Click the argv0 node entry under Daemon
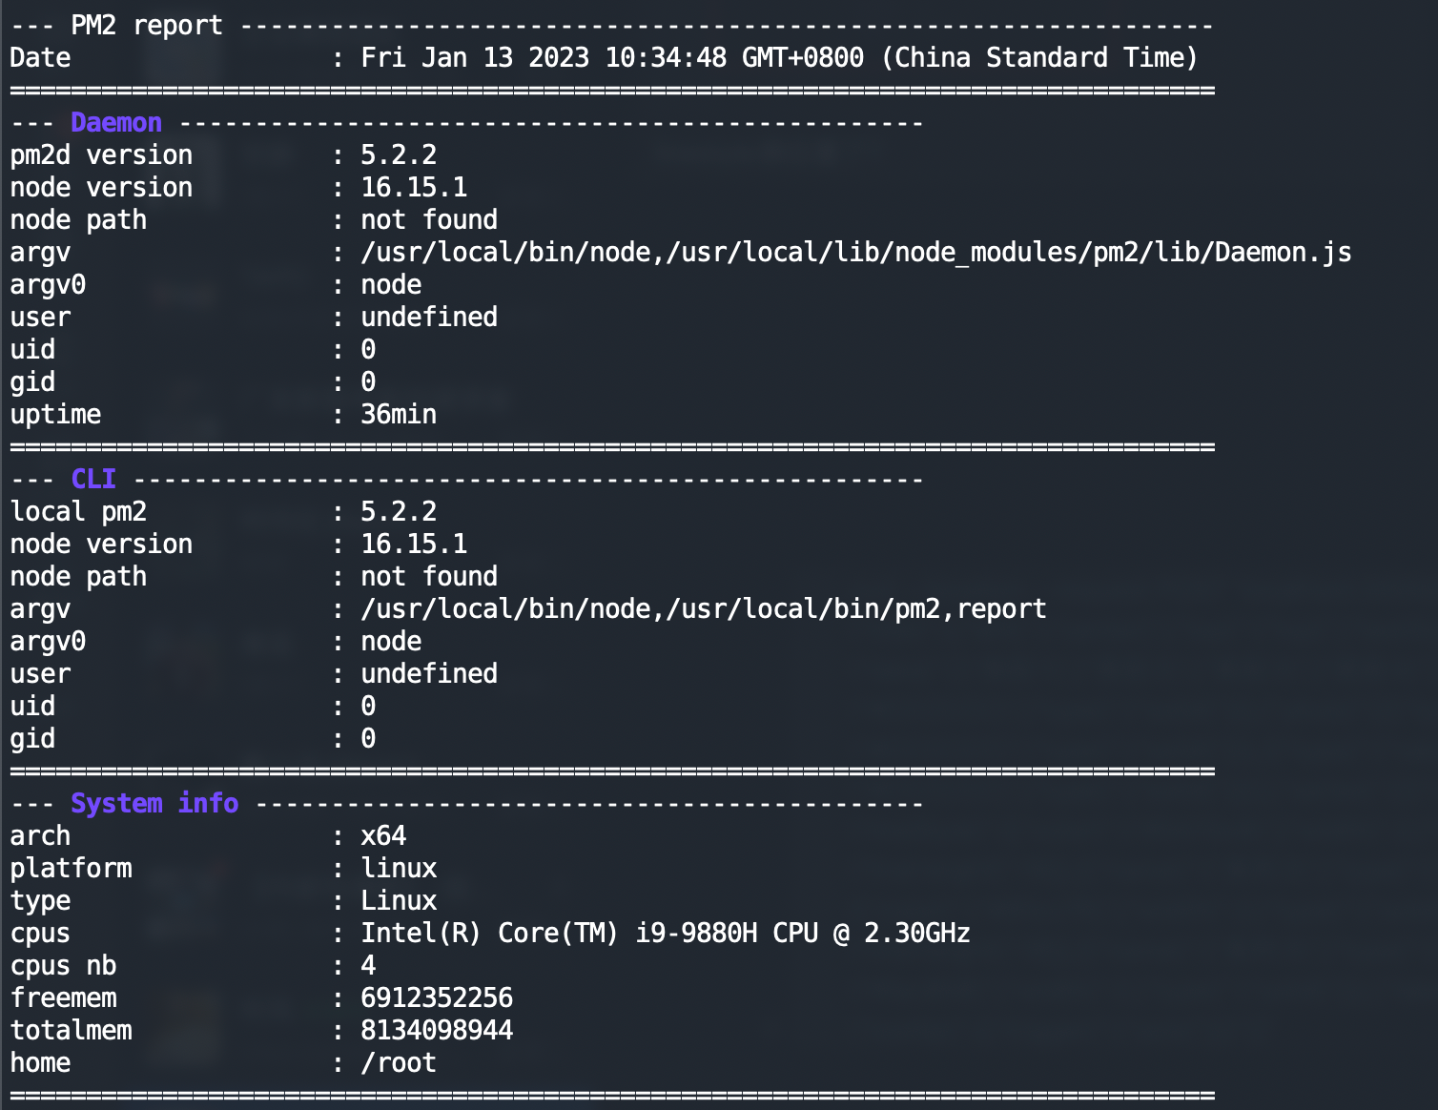The height and width of the screenshot is (1110, 1438). point(390,284)
